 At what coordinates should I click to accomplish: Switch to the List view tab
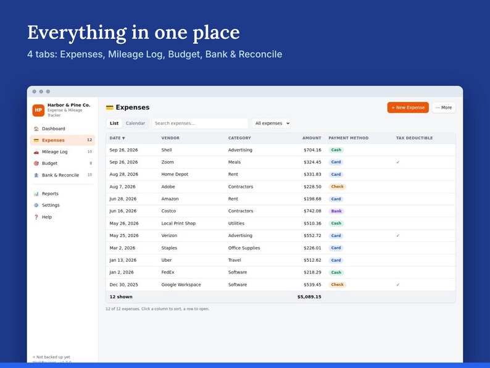tap(114, 123)
